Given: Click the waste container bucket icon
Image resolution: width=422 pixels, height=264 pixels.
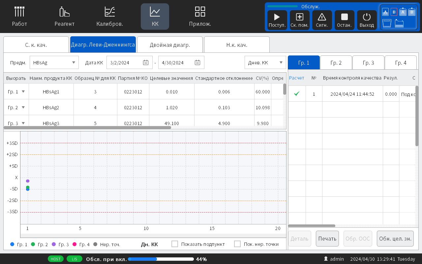Looking at the screenshot, I should (x=387, y=23).
